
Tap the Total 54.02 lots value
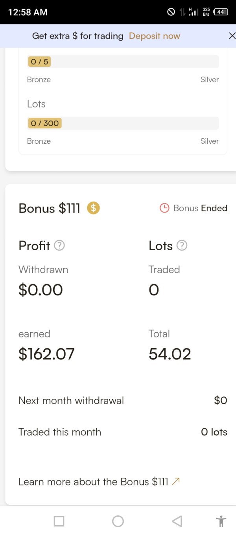(x=170, y=354)
